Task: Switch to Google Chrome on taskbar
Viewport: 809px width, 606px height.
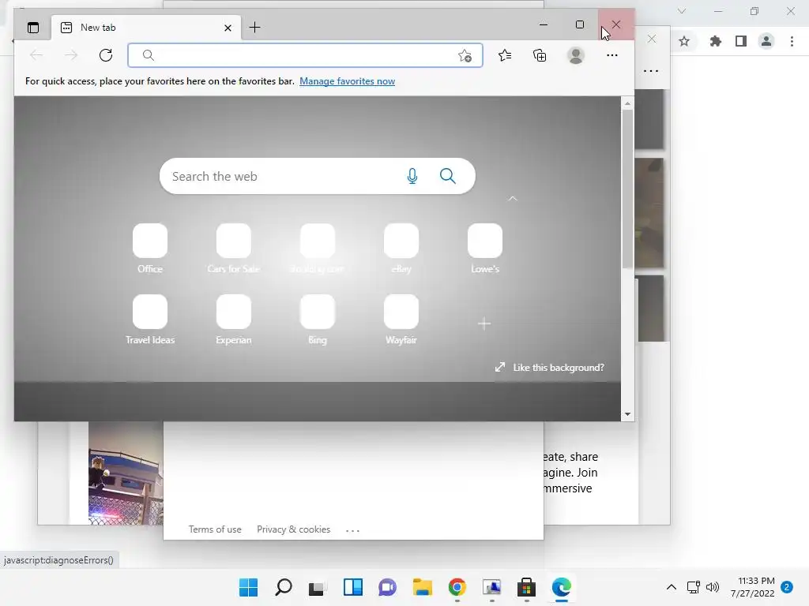Action: (457, 587)
